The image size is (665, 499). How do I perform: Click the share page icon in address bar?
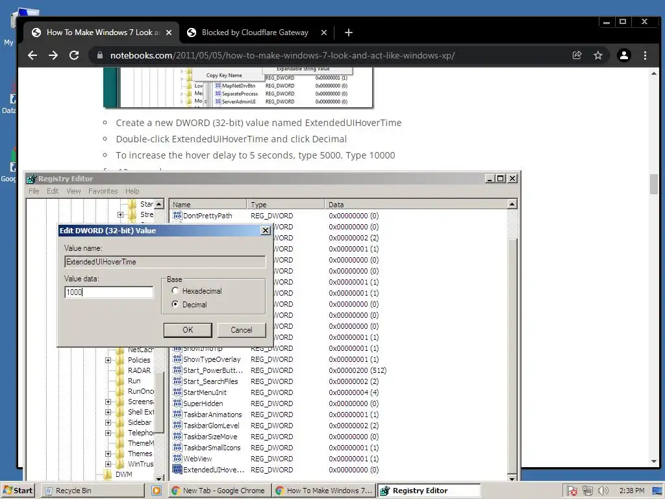click(577, 56)
